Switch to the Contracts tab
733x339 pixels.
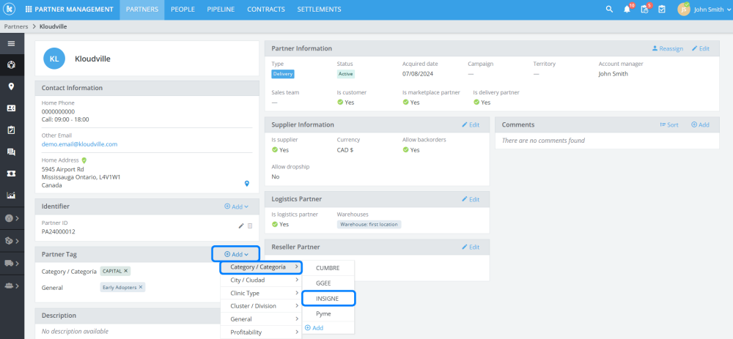coord(266,10)
